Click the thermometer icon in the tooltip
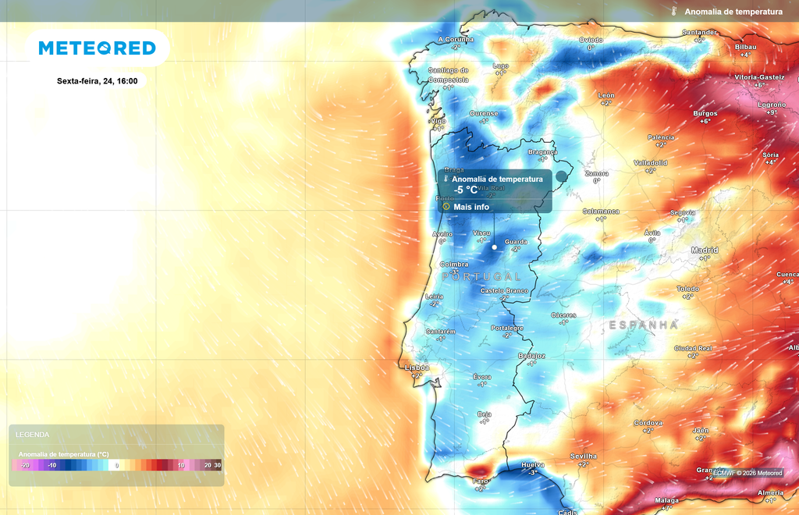The image size is (799, 515). [446, 179]
